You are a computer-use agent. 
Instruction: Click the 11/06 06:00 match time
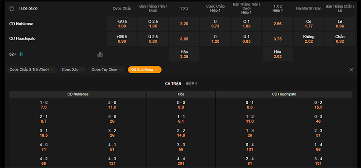click(x=28, y=9)
